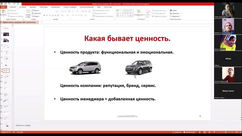Apply italic formatting (К)
This screenshot has width=242, height=136.
click(x=47, y=15)
